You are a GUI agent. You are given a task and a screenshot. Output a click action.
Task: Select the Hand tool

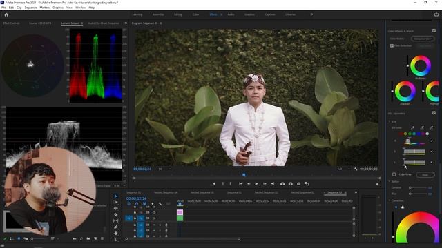click(116, 233)
